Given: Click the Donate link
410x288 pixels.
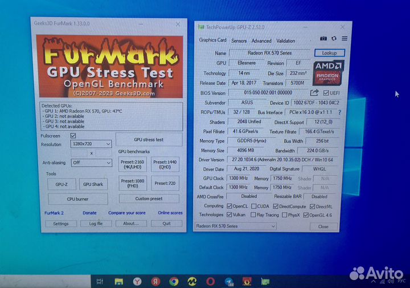Looking at the screenshot, I should pos(90,213).
